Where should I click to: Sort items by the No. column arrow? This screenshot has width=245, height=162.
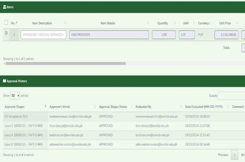[x=17, y=23]
